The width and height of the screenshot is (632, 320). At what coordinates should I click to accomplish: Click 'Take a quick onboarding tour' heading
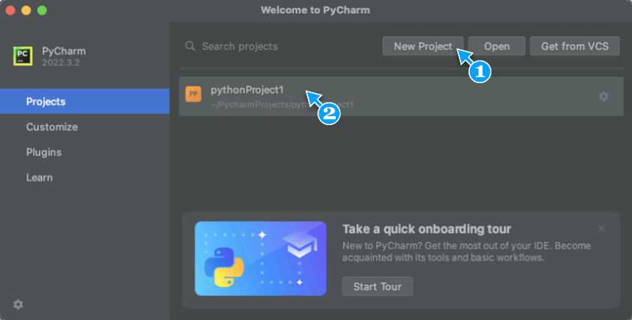point(427,229)
